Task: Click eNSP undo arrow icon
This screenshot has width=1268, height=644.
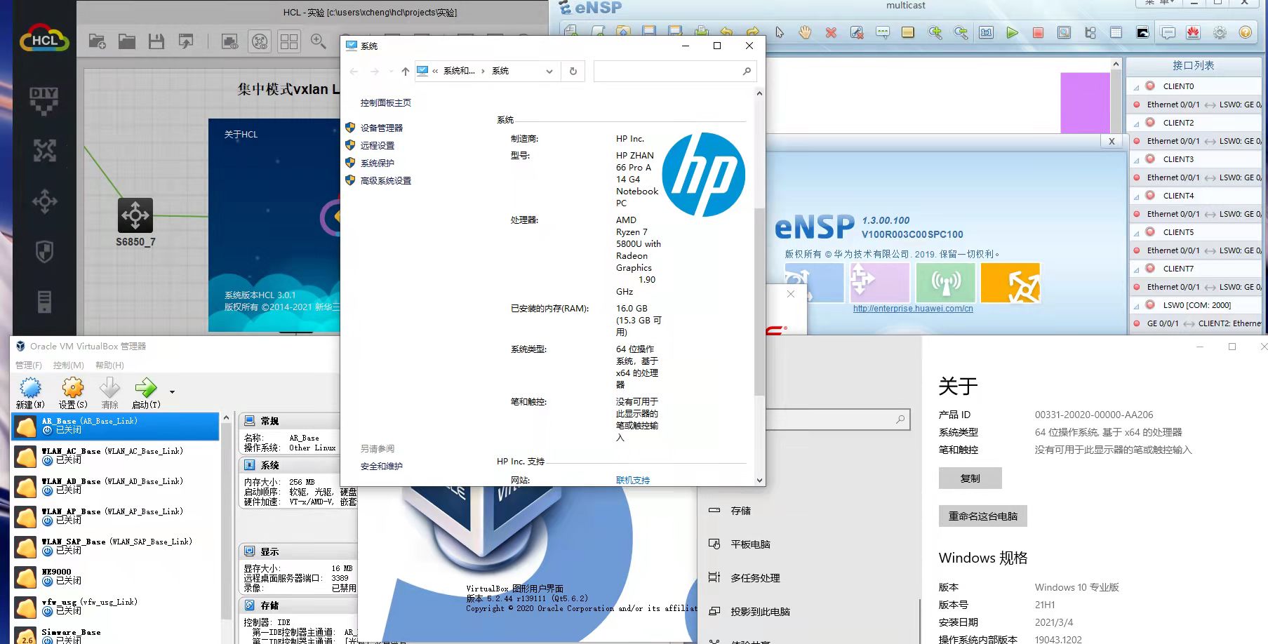Action: (727, 32)
